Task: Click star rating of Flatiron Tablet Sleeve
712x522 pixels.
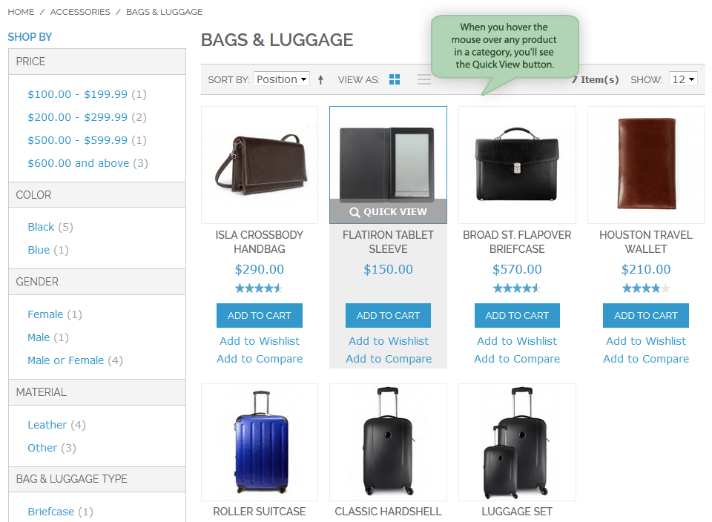Action: pyautogui.click(x=388, y=288)
